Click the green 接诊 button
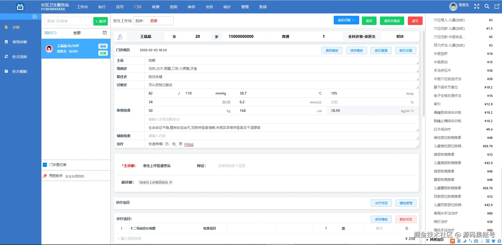The height and width of the screenshot is (245, 502). coord(101,21)
